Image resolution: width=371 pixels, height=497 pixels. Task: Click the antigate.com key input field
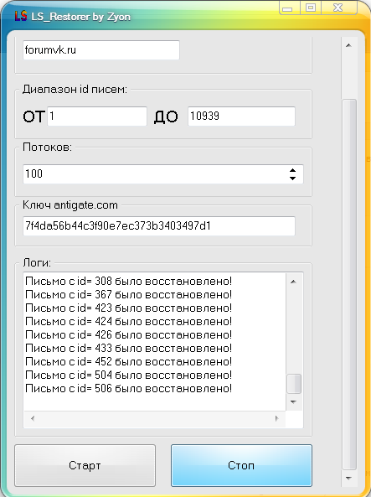tap(159, 225)
